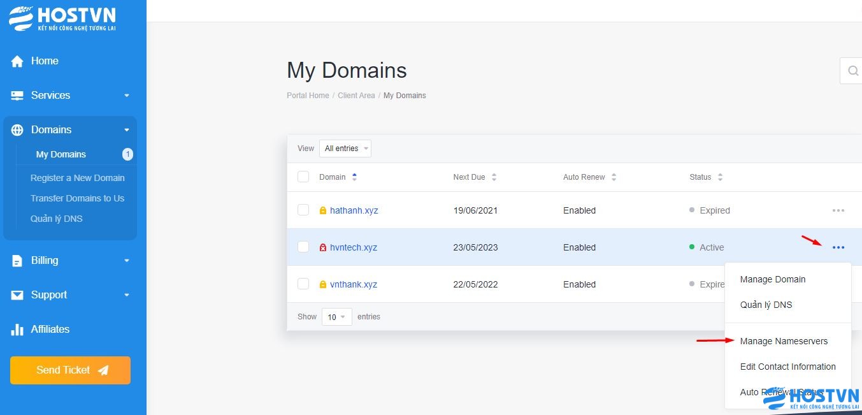Screen dimensions: 862x415
Task: Open the vnthank.xyz domain link
Action: pos(354,284)
